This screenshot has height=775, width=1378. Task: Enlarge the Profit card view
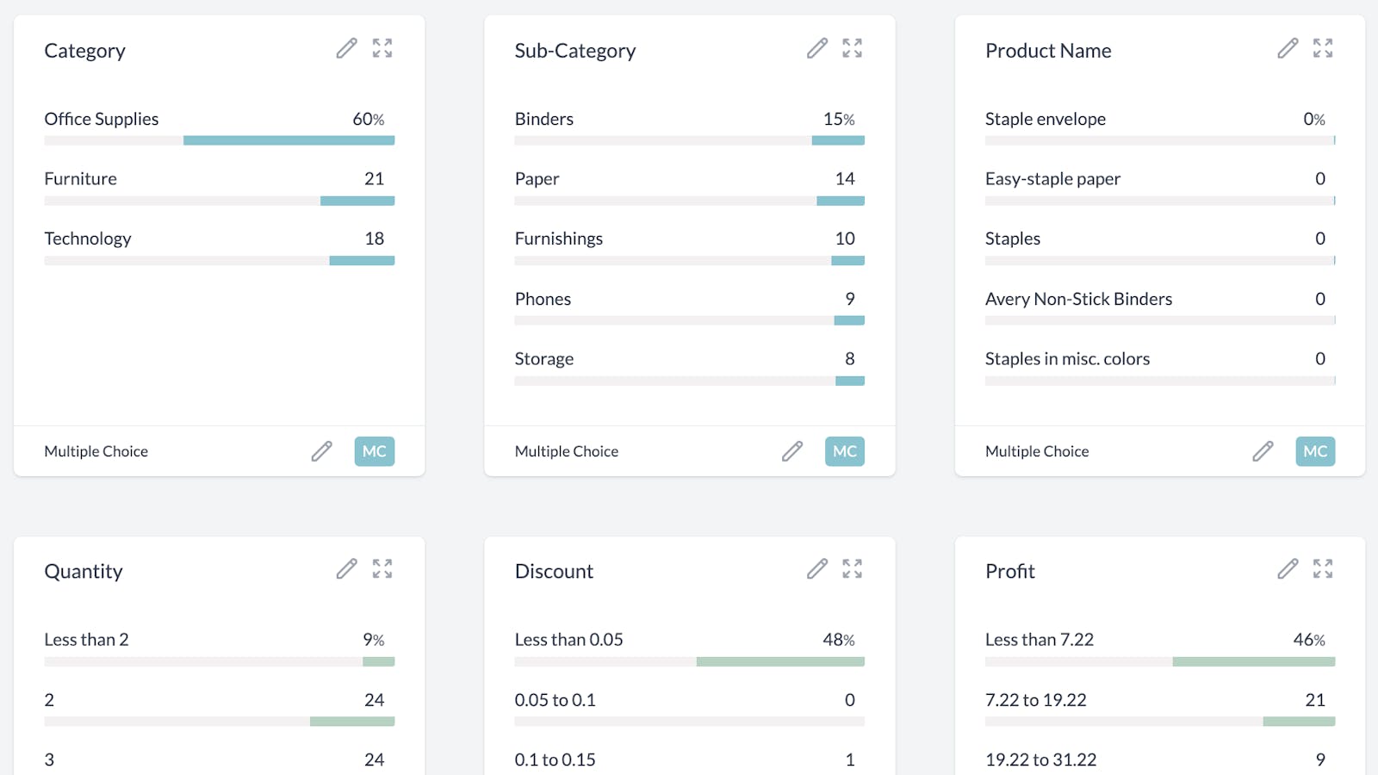pyautogui.click(x=1323, y=569)
